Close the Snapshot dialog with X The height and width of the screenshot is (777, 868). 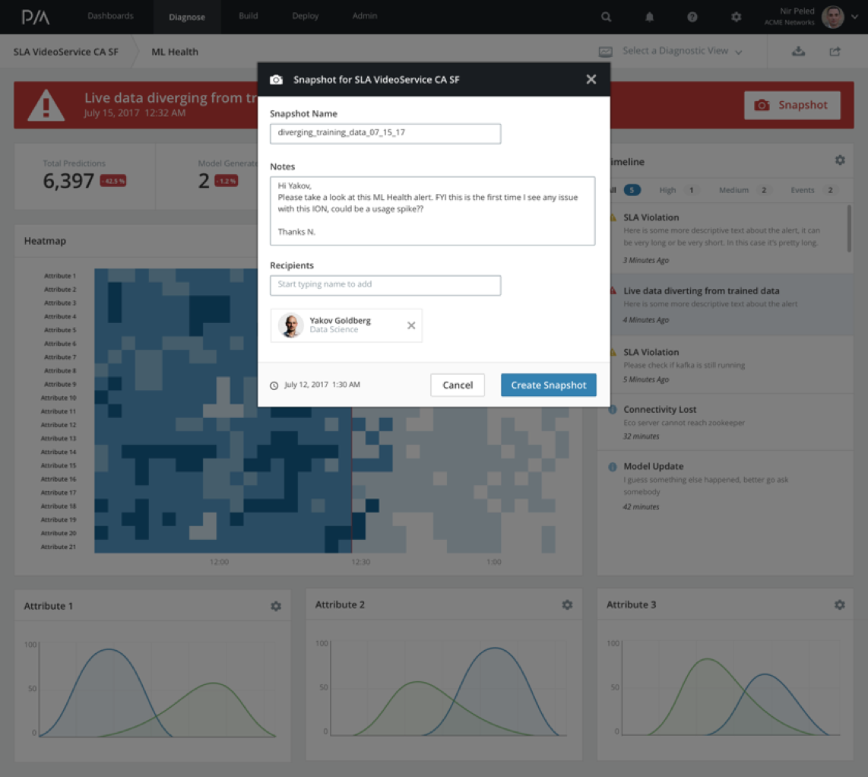(591, 79)
